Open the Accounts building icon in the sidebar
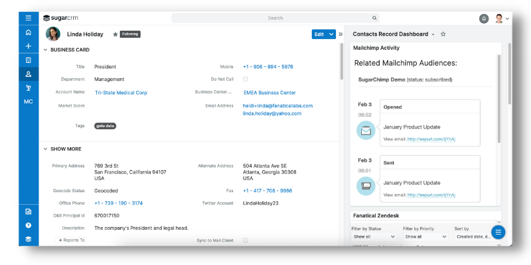531x265 pixels. pyautogui.click(x=29, y=60)
